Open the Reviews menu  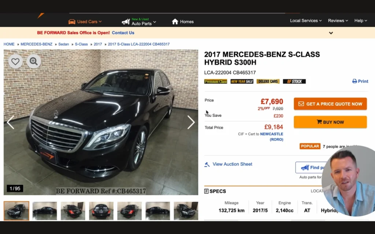[338, 21]
